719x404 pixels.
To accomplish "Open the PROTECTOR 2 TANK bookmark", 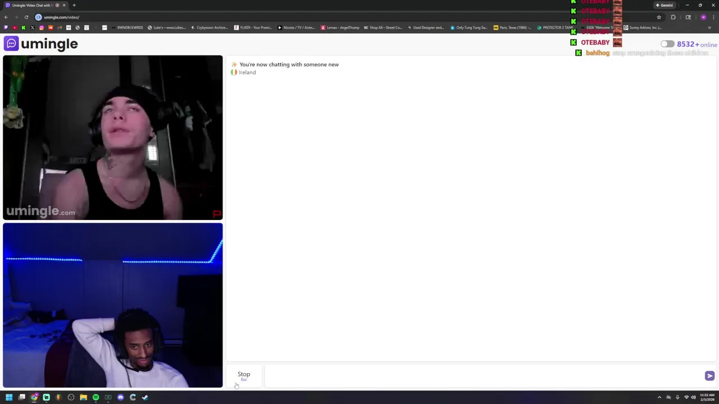I will pyautogui.click(x=555, y=27).
